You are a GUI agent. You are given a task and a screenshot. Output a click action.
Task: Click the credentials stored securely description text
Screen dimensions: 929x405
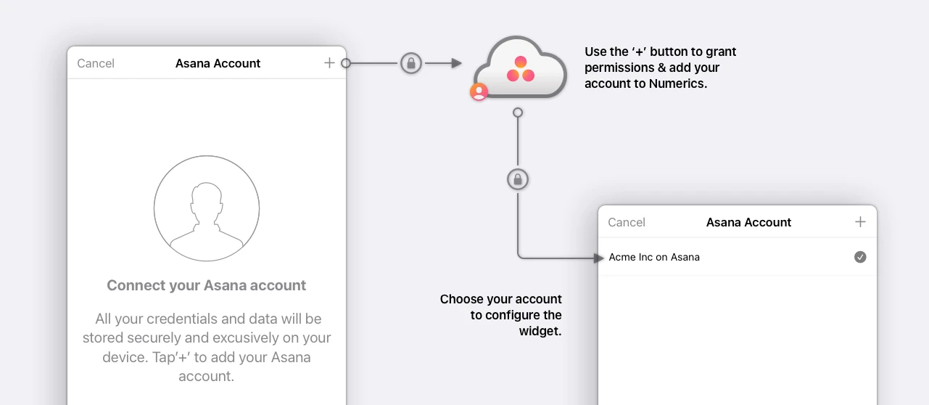click(x=207, y=348)
